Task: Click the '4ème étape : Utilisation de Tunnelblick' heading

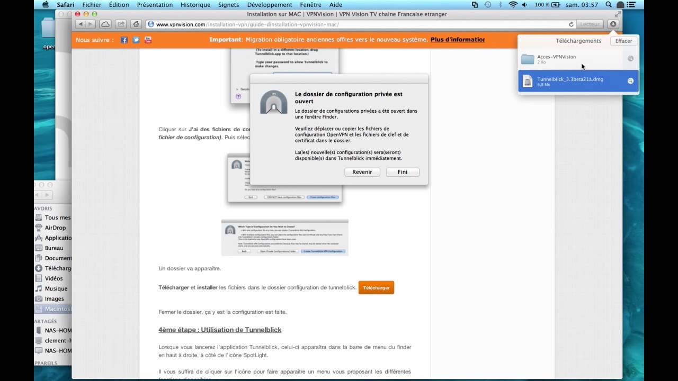Action: (220, 330)
